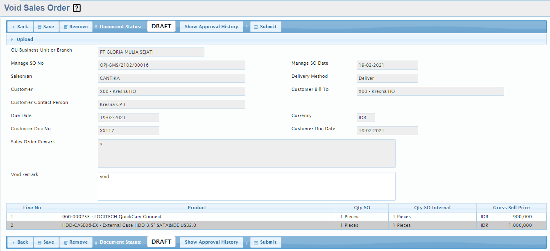Click the bottom Remove button
550x251 pixels.
(x=76, y=242)
